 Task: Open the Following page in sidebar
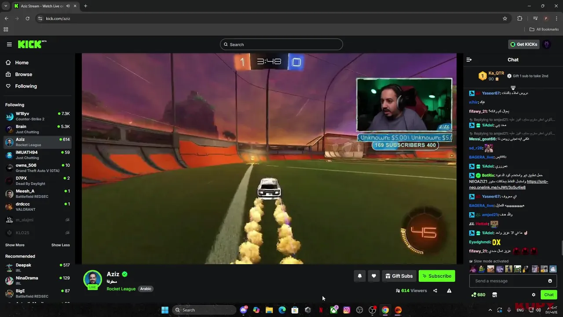[26, 86]
